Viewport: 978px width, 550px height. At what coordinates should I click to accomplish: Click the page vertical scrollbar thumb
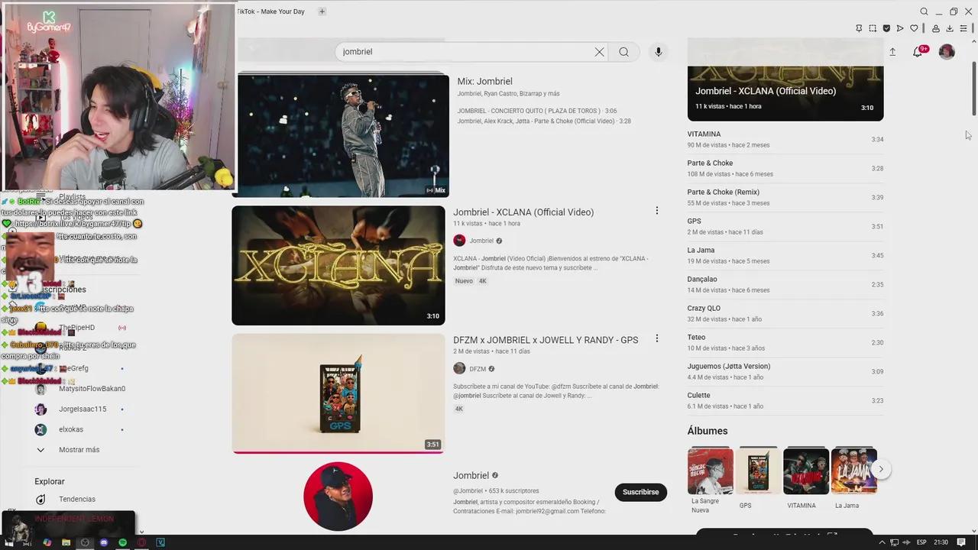tap(973, 88)
